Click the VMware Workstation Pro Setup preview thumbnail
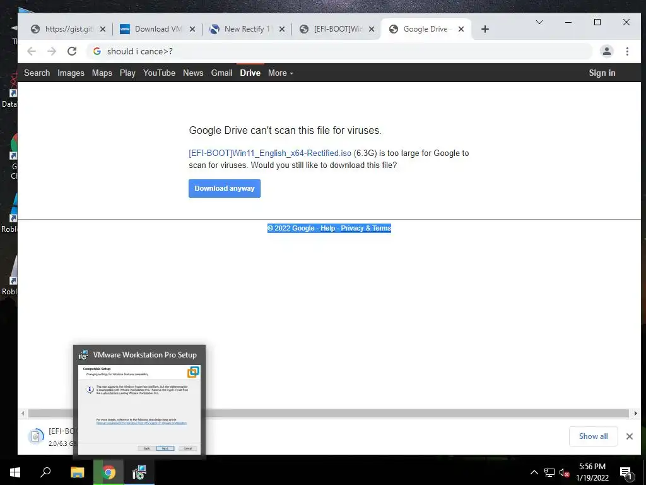The height and width of the screenshot is (485, 646). (x=139, y=409)
